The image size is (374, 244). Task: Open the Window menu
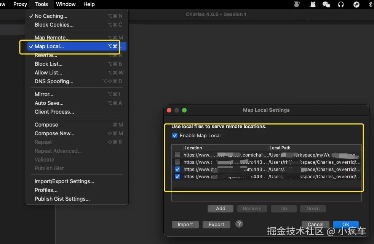[66, 4]
